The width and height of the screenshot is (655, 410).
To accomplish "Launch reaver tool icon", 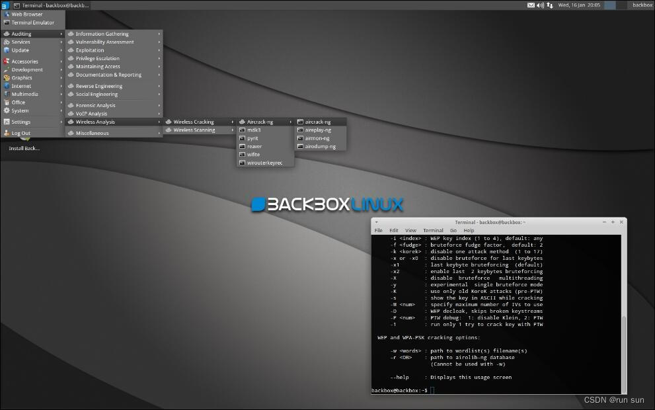I will (x=243, y=146).
